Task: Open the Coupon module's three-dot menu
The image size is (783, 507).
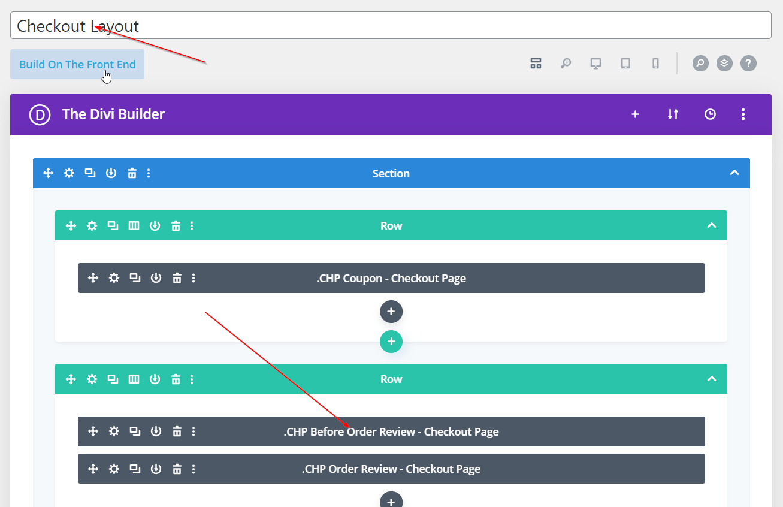Action: click(194, 278)
